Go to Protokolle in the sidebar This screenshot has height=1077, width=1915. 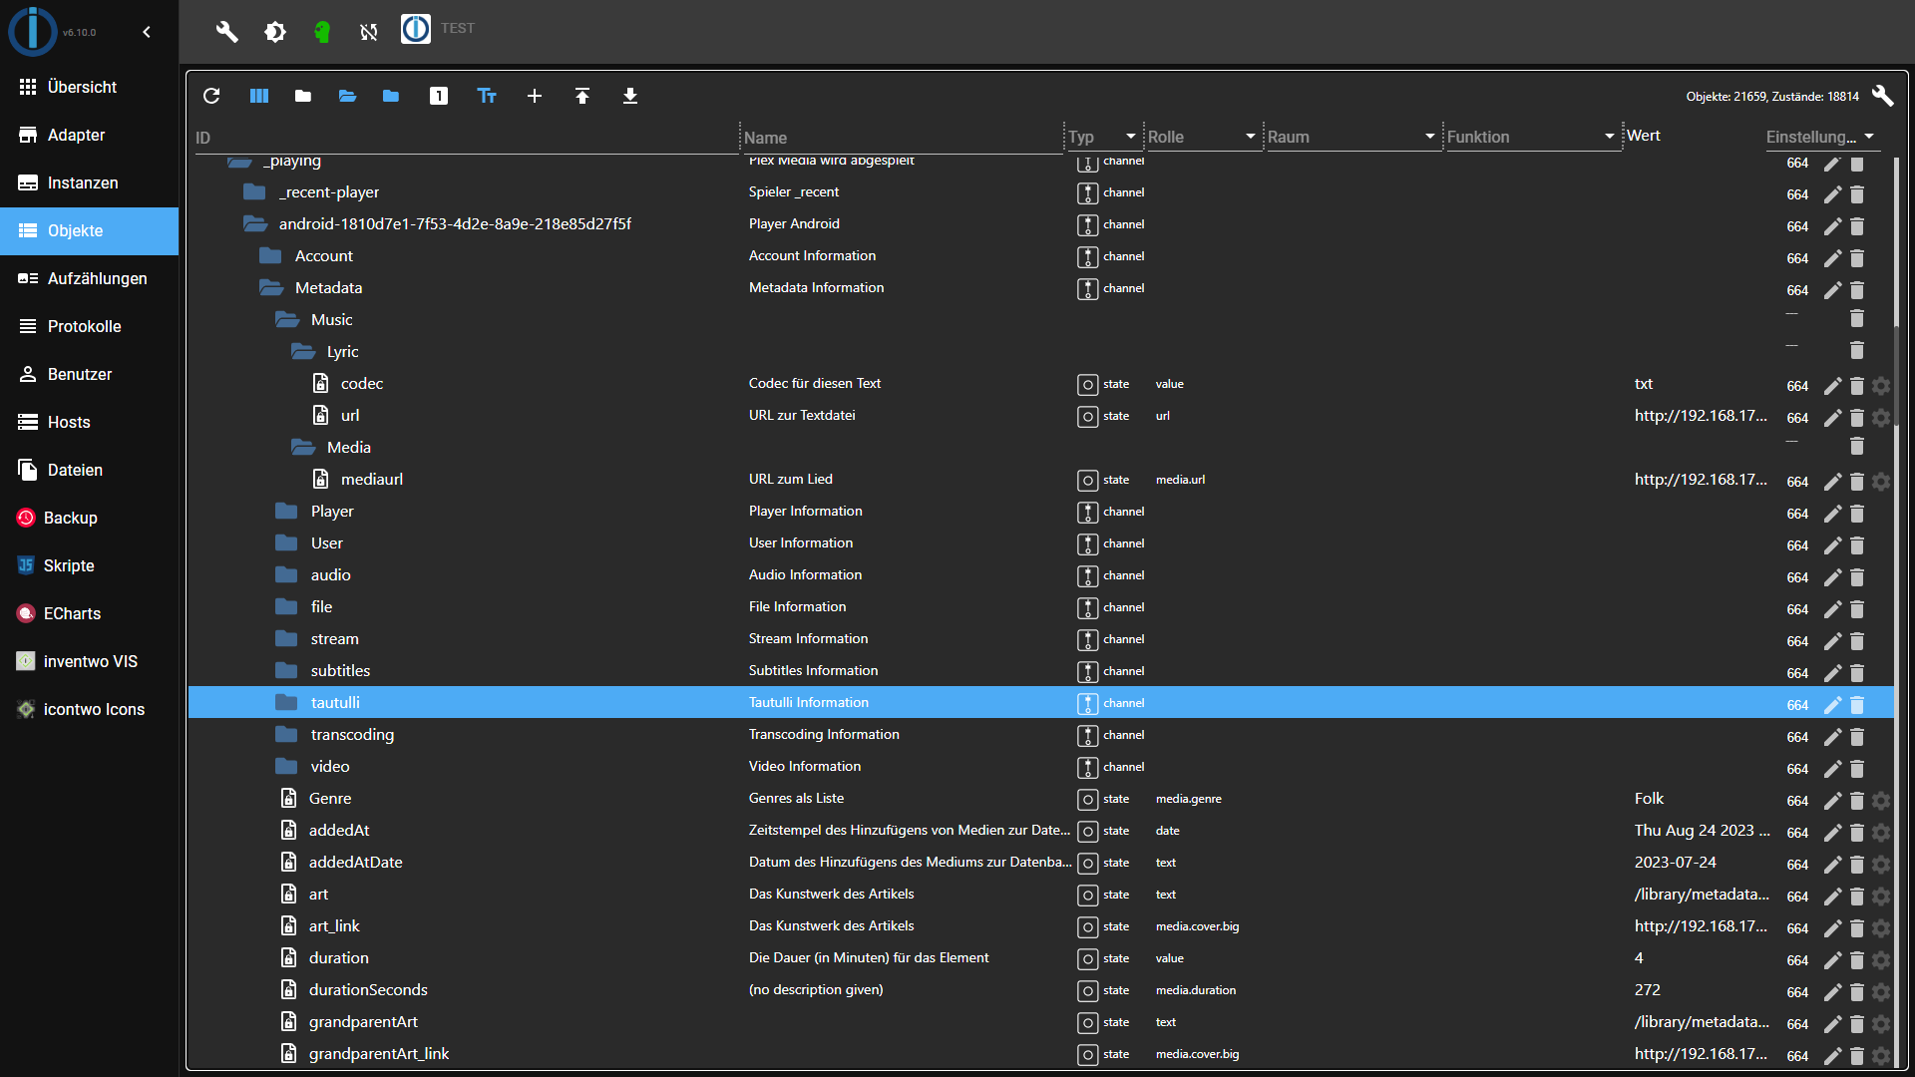click(84, 326)
